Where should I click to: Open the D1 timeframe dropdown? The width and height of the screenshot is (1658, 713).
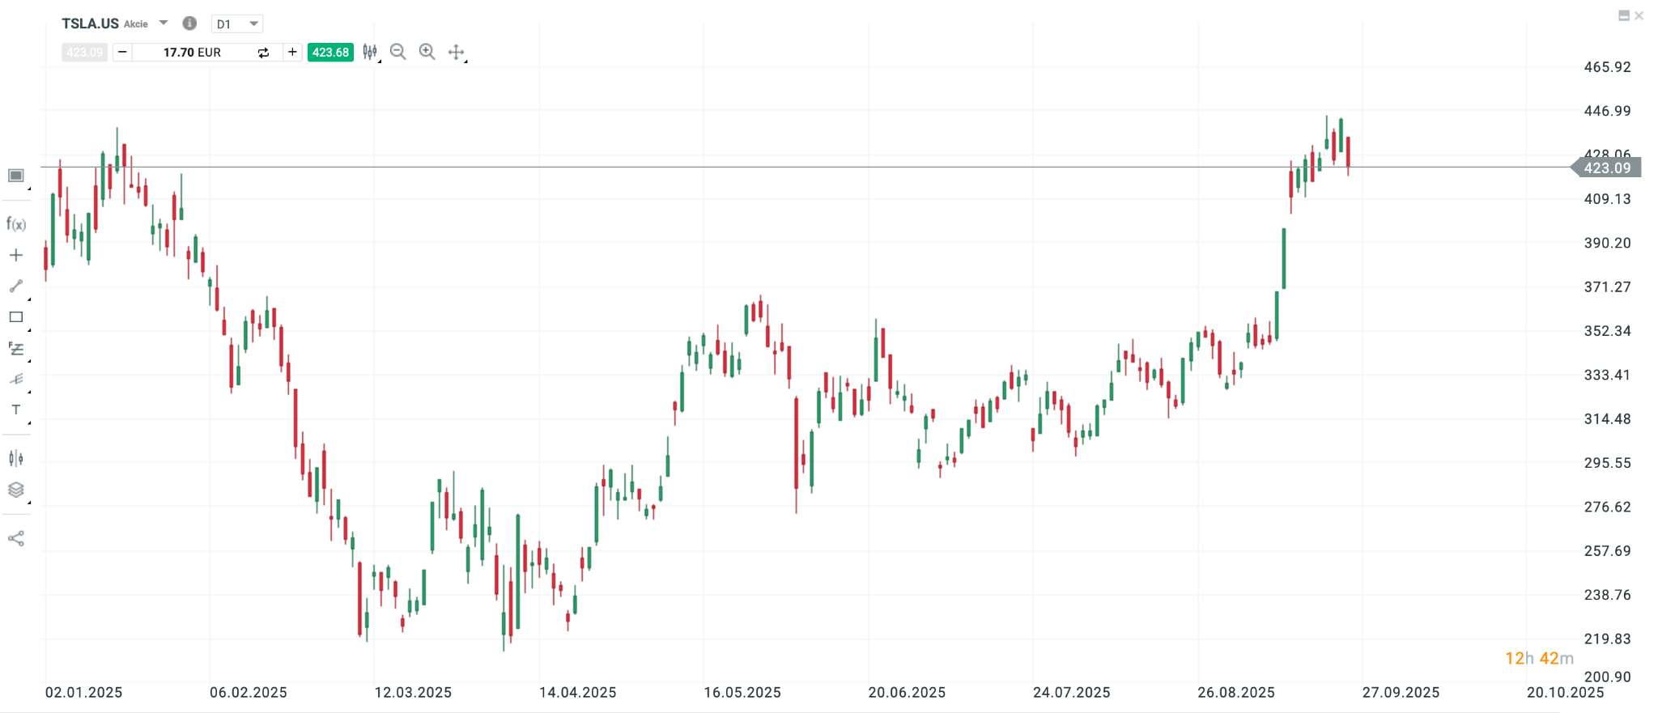click(x=237, y=24)
